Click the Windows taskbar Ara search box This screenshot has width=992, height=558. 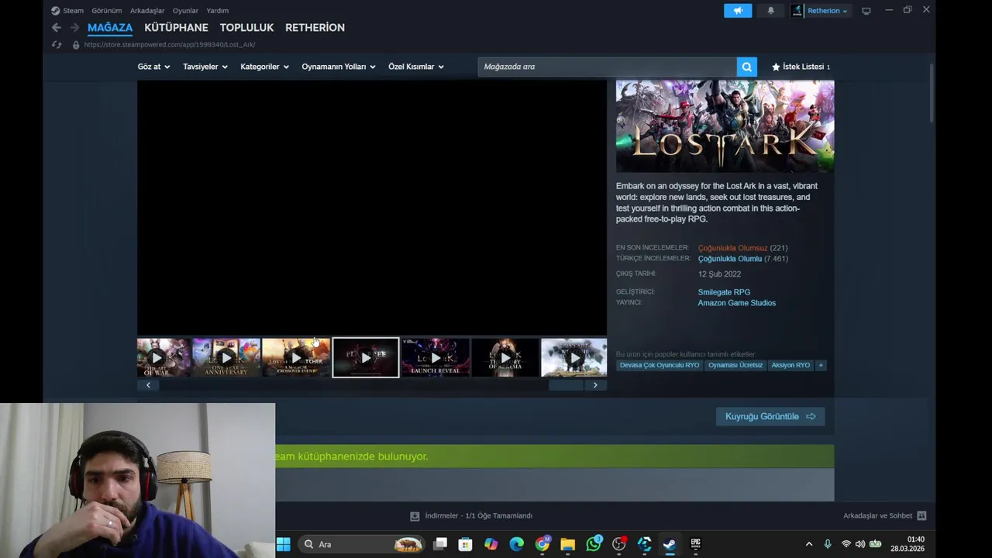363,544
